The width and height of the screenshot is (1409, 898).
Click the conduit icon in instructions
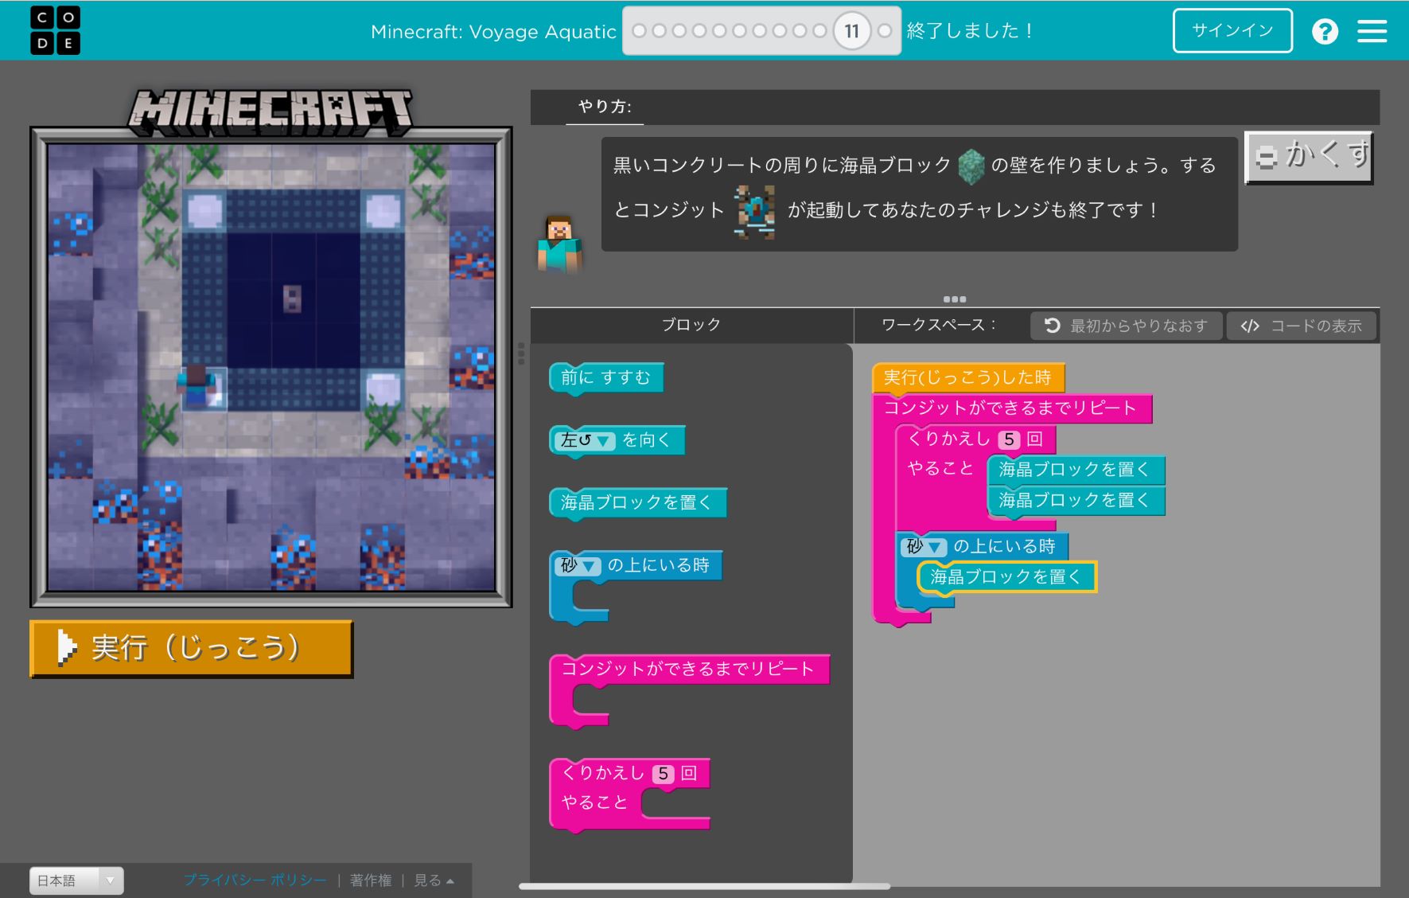coord(754,211)
